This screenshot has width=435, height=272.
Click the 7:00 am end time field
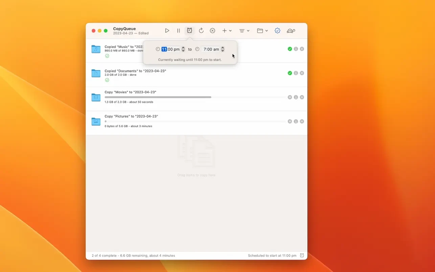click(x=211, y=49)
